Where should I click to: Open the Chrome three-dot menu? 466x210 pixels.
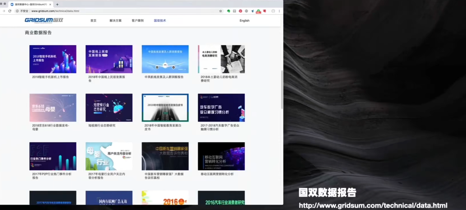click(279, 11)
